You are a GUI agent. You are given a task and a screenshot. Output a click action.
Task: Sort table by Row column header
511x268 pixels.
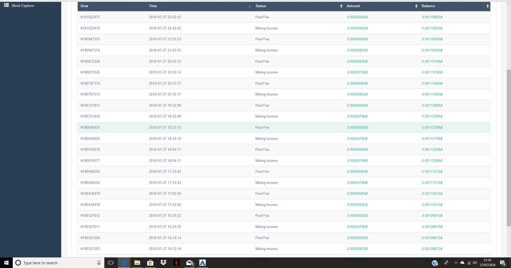click(x=84, y=6)
